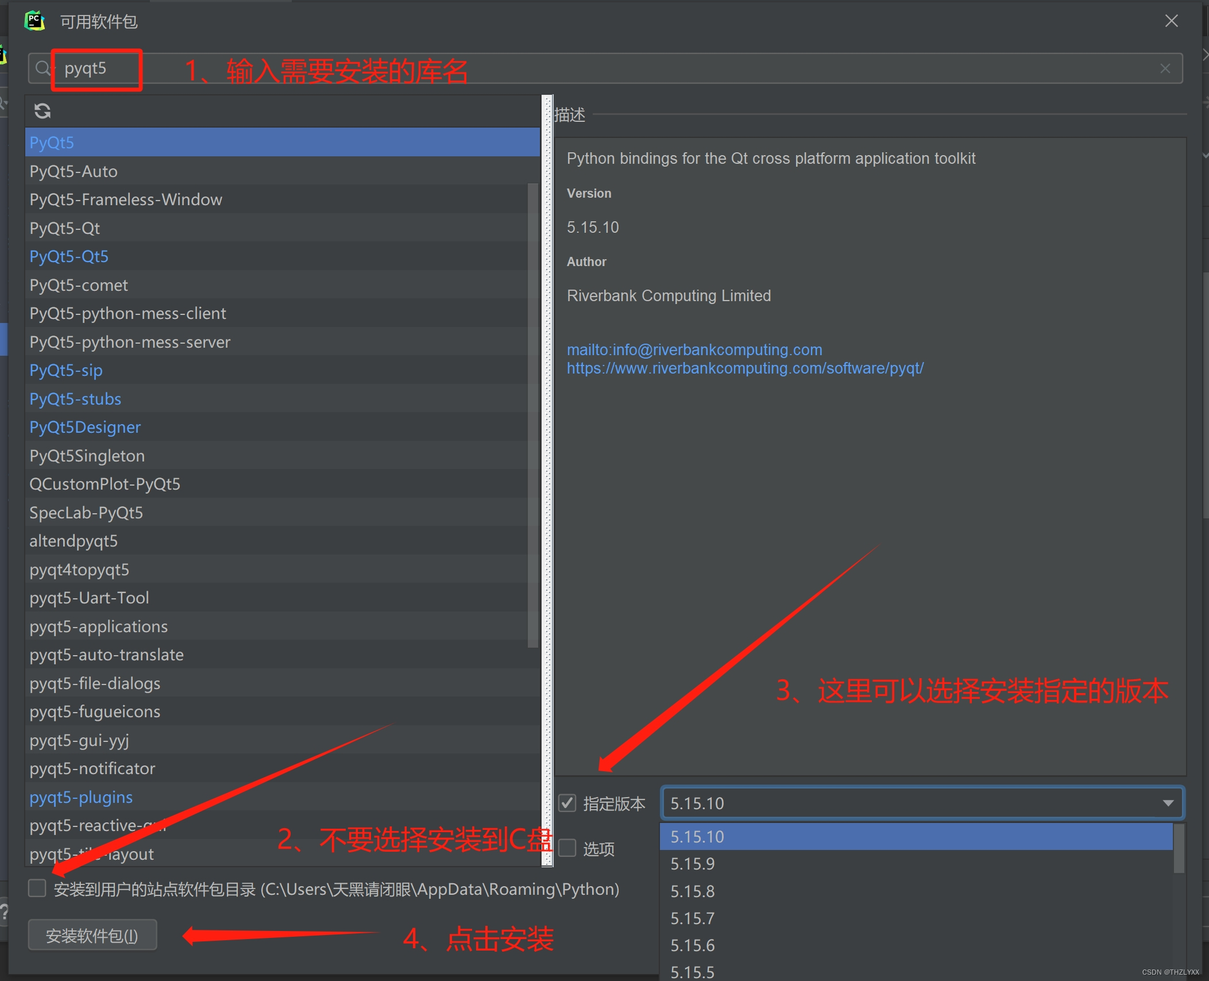
Task: Pick version 5.15.7 from the list
Action: tap(916, 918)
